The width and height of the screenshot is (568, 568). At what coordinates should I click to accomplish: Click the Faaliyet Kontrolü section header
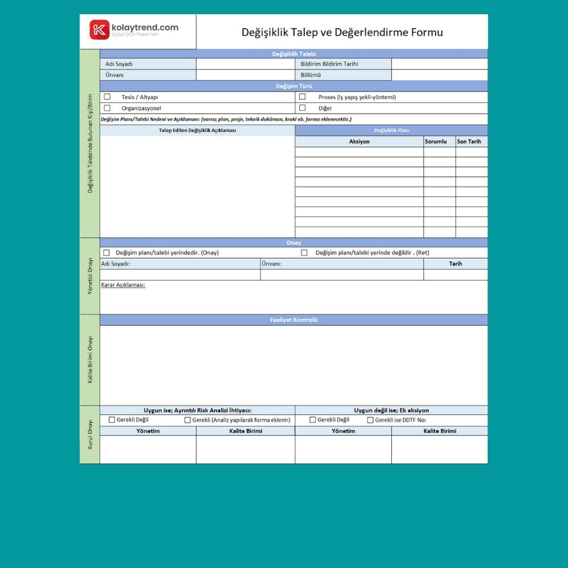point(293,319)
